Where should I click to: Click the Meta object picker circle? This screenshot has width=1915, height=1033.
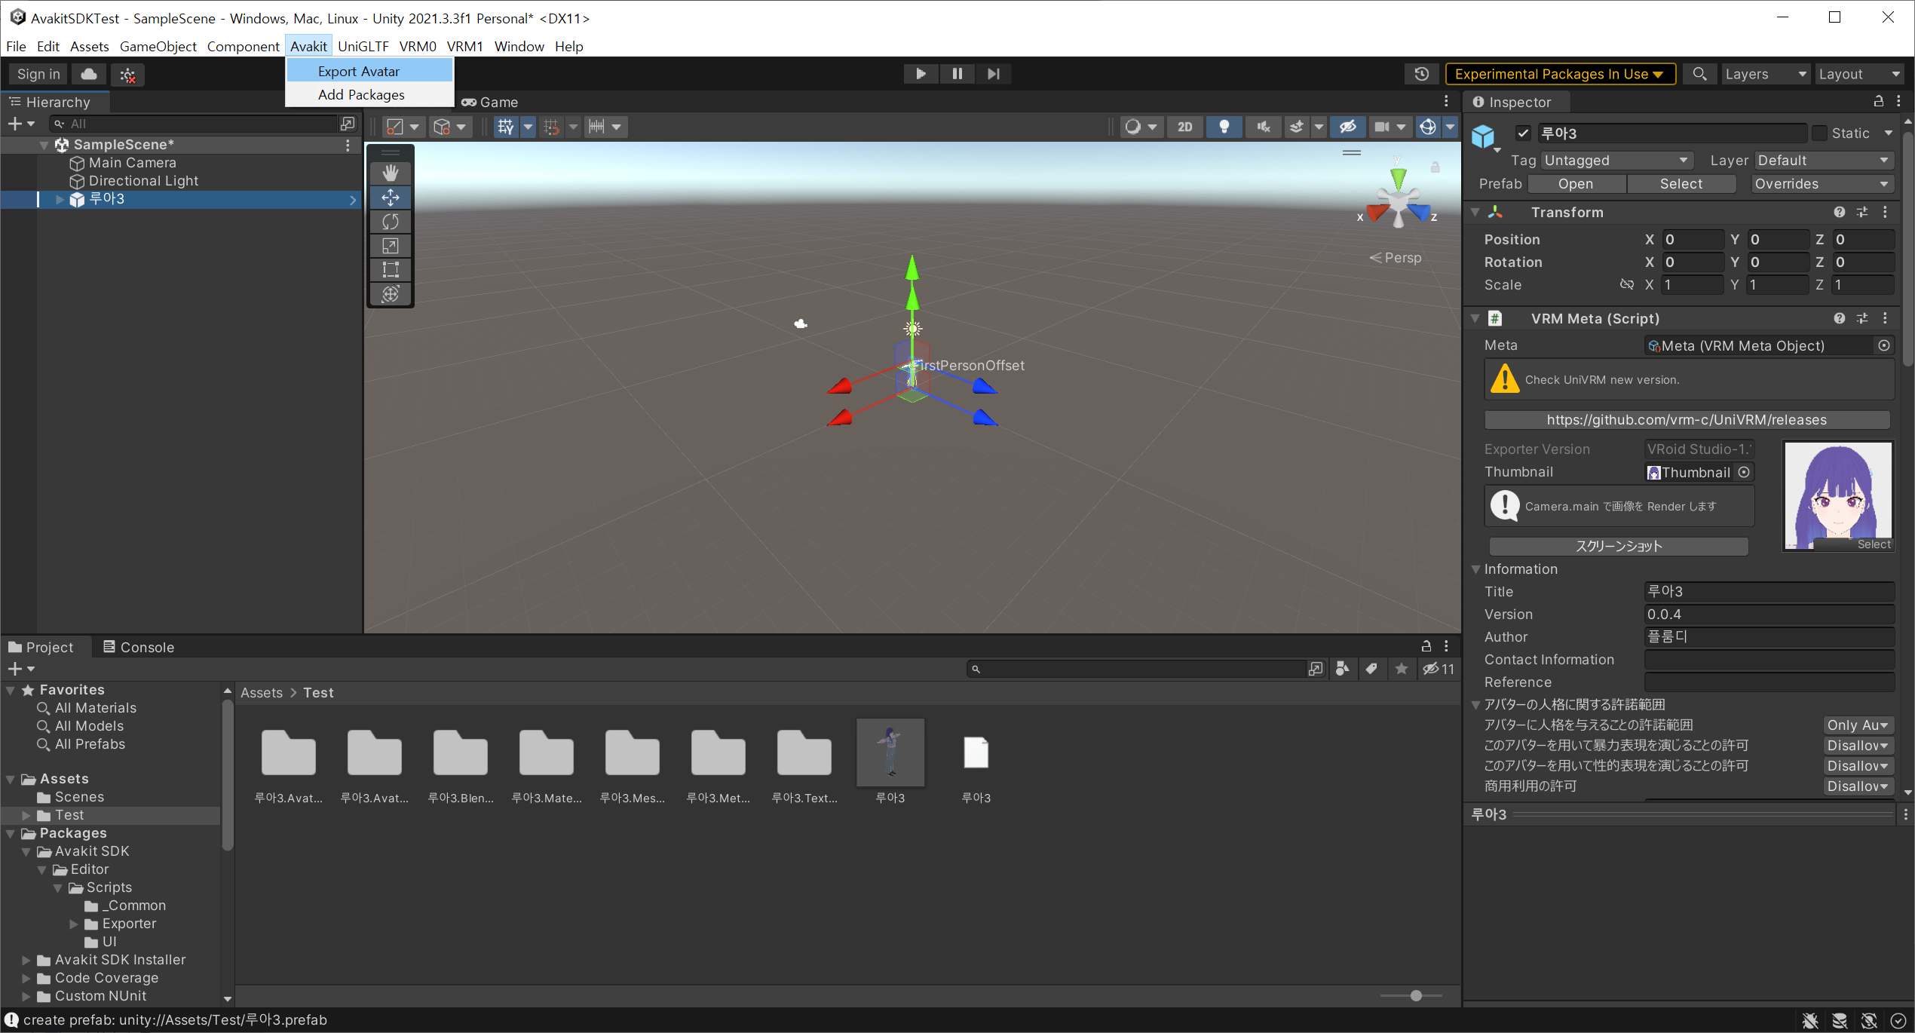[x=1883, y=345]
